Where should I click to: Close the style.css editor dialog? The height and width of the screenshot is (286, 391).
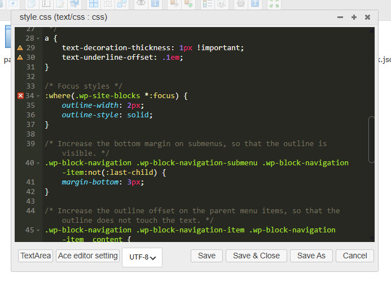(367, 17)
